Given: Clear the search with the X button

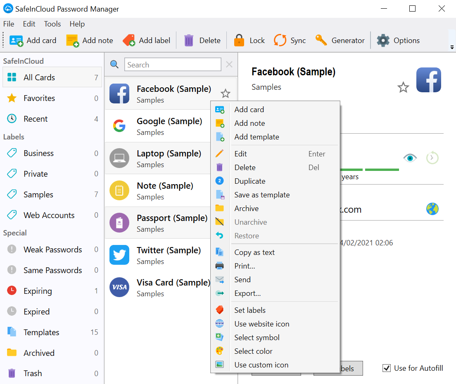Looking at the screenshot, I should (x=229, y=65).
